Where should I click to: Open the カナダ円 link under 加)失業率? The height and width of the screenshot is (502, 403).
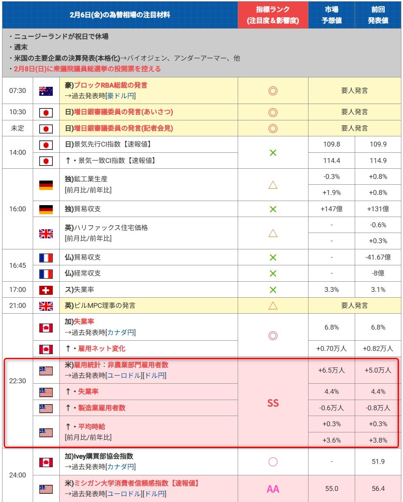click(121, 332)
